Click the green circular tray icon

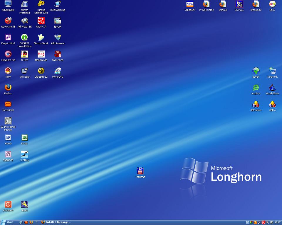(x=251, y=222)
